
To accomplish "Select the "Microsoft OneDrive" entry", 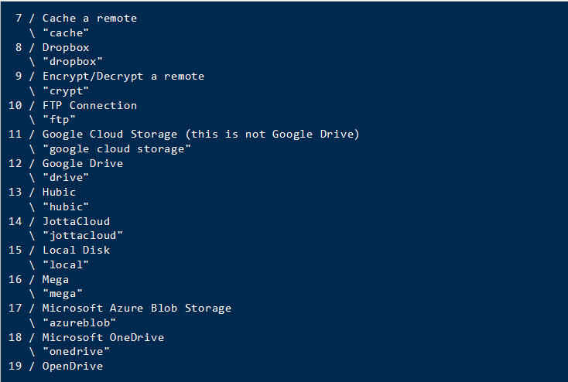I will (103, 337).
